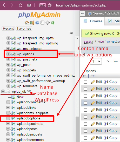Click the first row's Copy icon
Viewport: 120px width, 142px height.
(x=106, y=82)
